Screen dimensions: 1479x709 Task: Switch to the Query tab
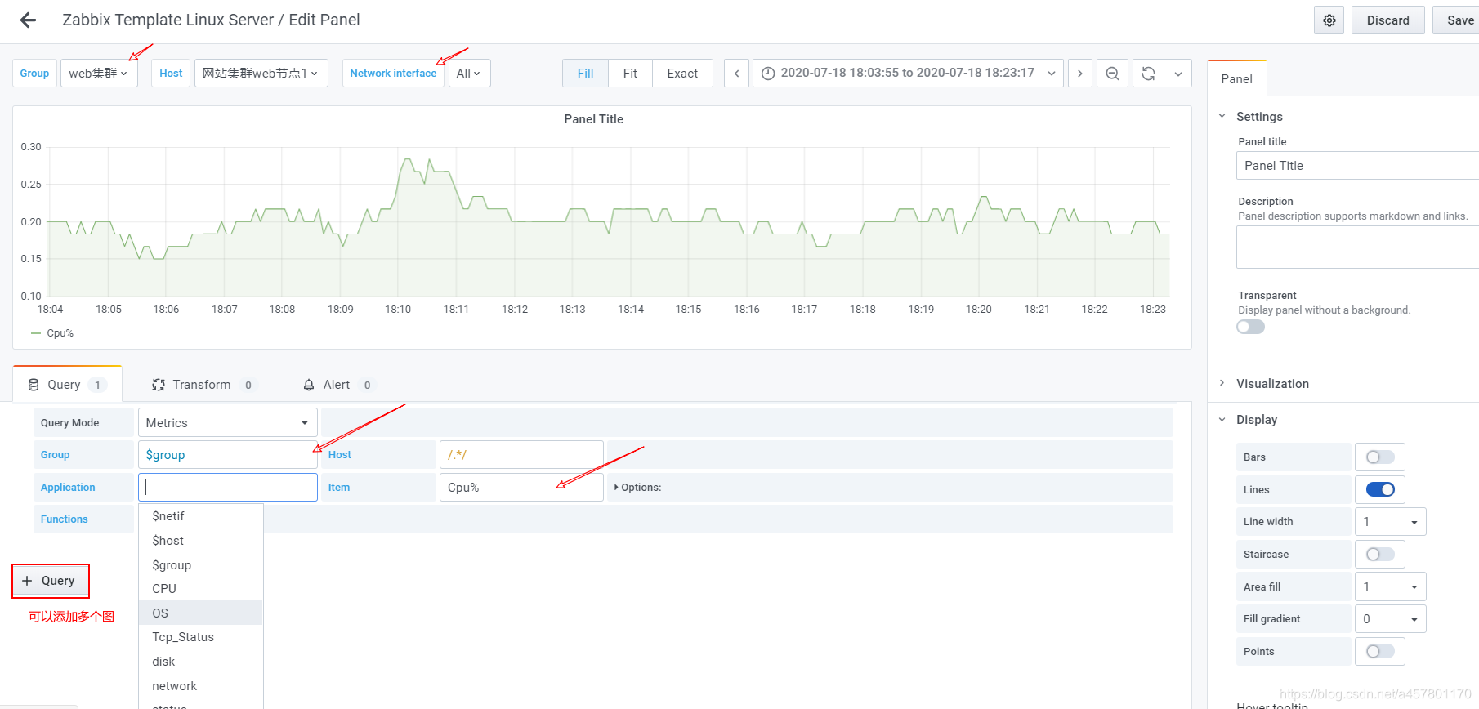coord(67,385)
